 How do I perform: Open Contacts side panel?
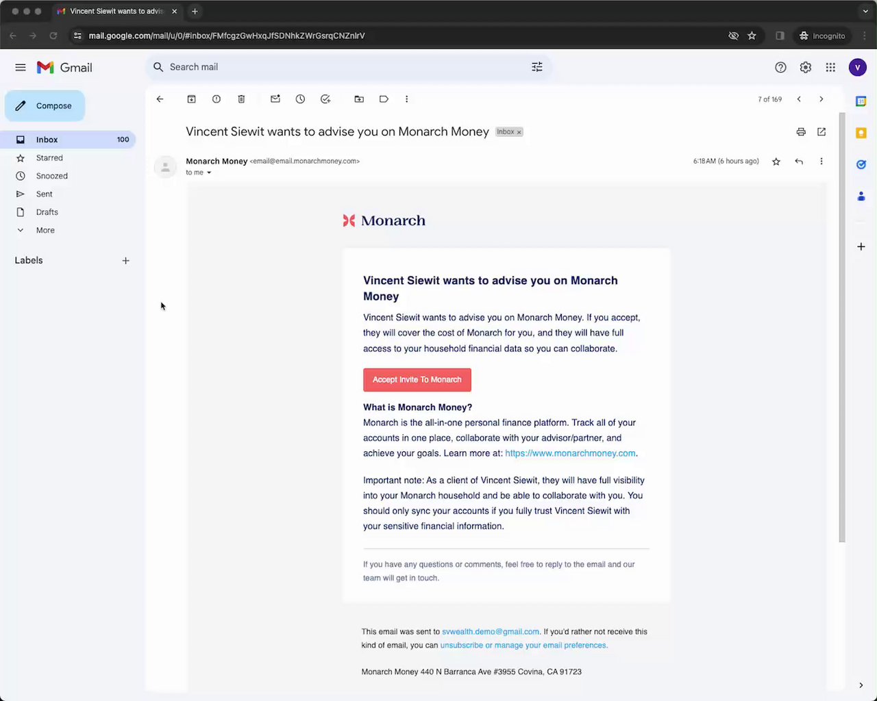tap(861, 196)
